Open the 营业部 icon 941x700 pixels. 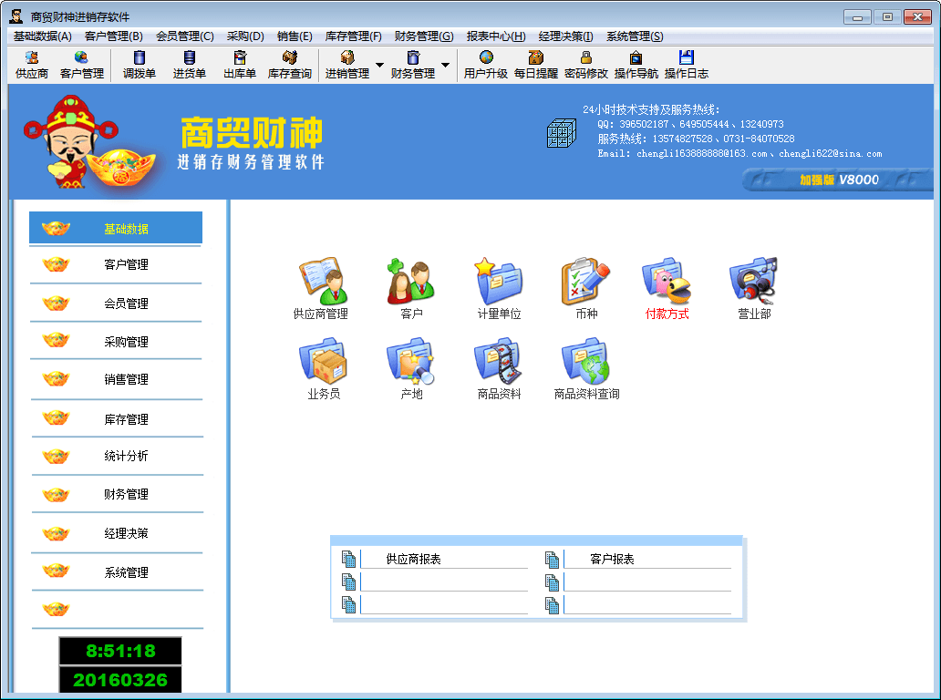[753, 282]
